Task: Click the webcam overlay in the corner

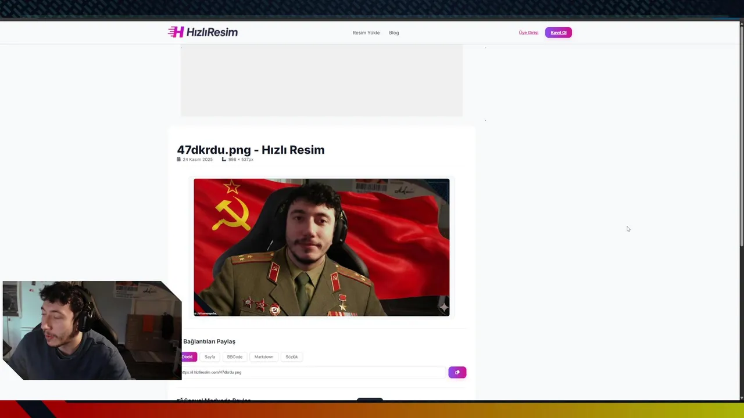Action: pos(92,330)
